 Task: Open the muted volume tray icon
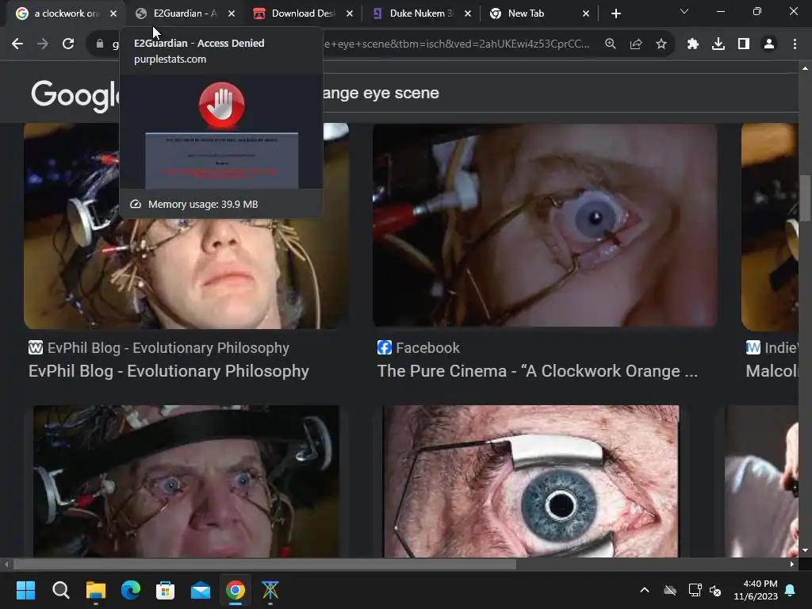pyautogui.click(x=715, y=590)
